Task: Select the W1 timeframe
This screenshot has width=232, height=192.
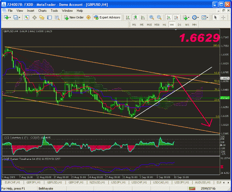Action: pos(187,25)
